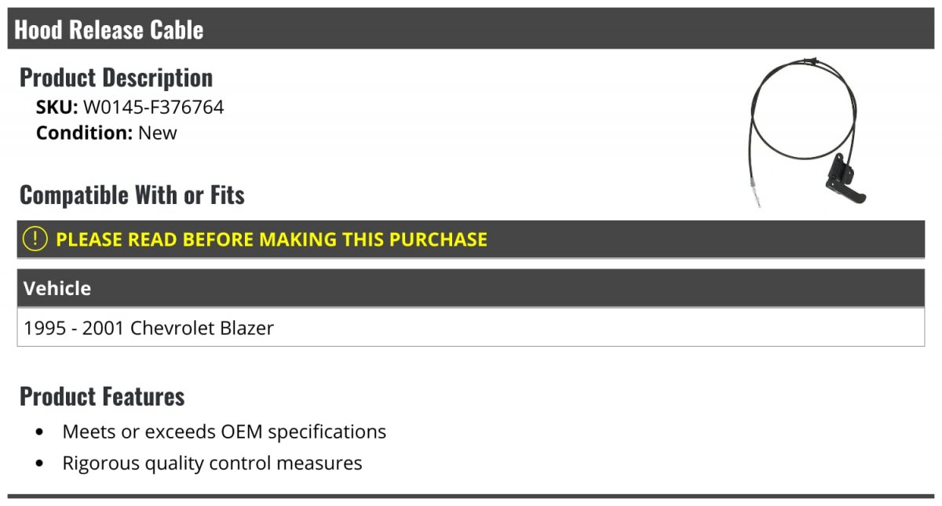Select the 1995 - 2001 Chevrolet Blazer row
This screenshot has width=942, height=506.
coord(471,327)
